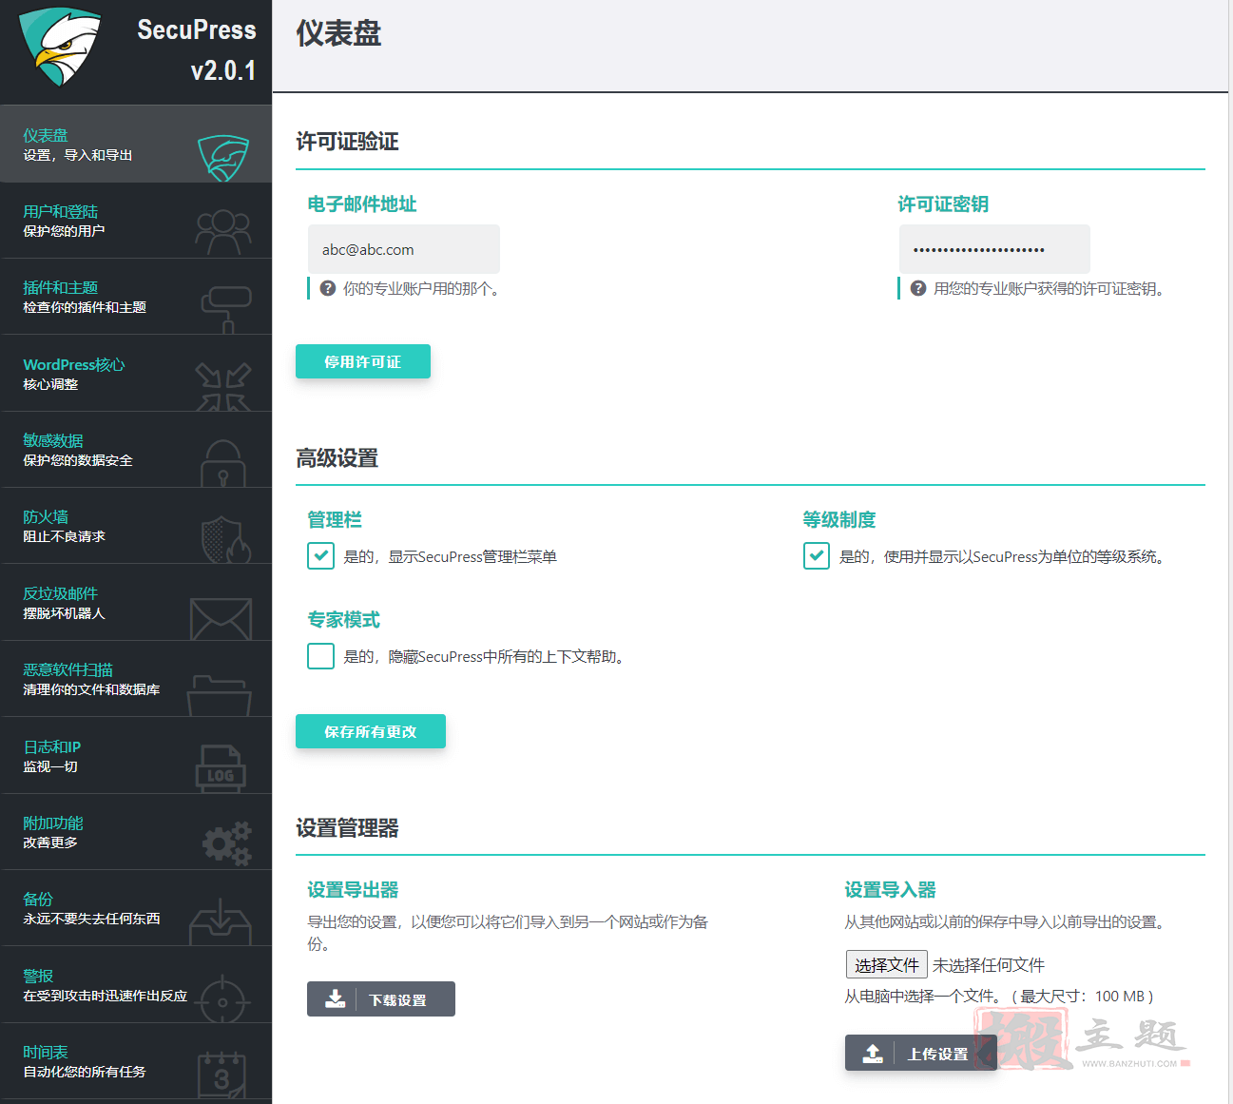Click the WordPress core arrows icon
Viewport: 1233px width, 1104px height.
(x=223, y=386)
